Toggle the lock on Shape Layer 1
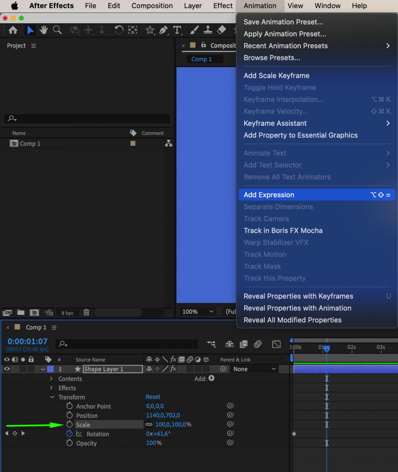This screenshot has height=472, width=398. 30,369
